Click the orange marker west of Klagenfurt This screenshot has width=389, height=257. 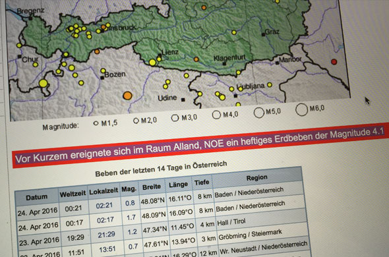196,59
